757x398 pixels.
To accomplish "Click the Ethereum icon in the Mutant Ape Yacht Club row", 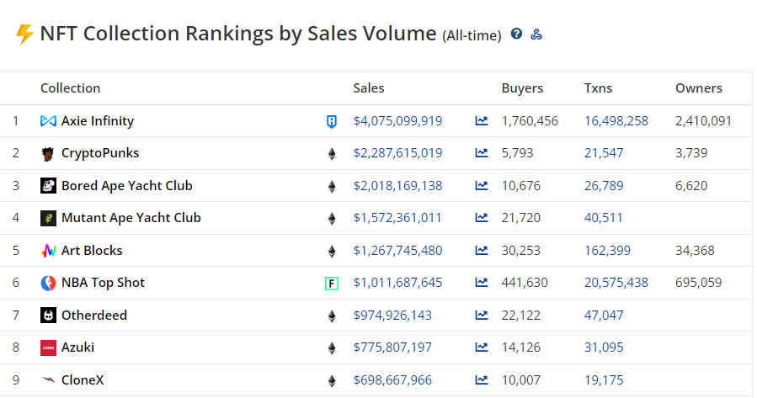I will pos(332,219).
